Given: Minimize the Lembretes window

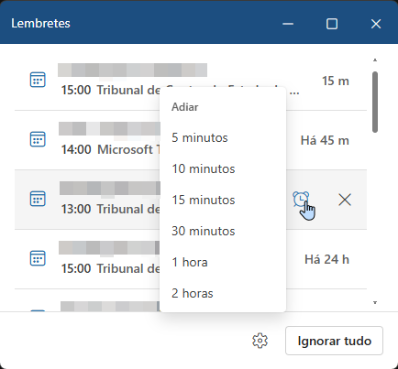Looking at the screenshot, I should (x=288, y=24).
